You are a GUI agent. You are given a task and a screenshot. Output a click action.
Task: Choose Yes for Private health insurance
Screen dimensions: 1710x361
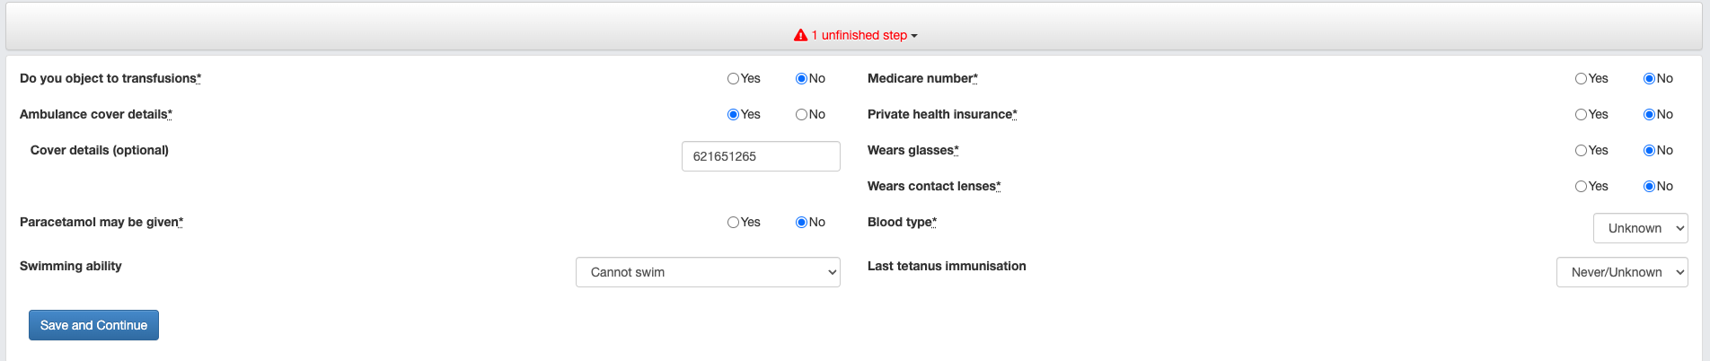coord(1581,115)
